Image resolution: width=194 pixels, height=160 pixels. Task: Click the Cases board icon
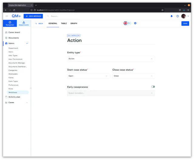coord(6,32)
